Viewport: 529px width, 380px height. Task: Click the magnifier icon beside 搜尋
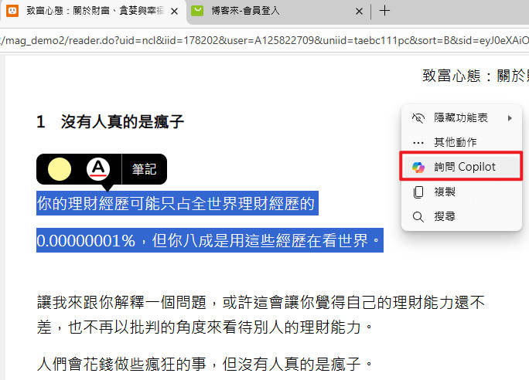pyautogui.click(x=418, y=217)
